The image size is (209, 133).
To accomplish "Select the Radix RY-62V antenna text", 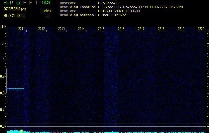I will [114, 15].
